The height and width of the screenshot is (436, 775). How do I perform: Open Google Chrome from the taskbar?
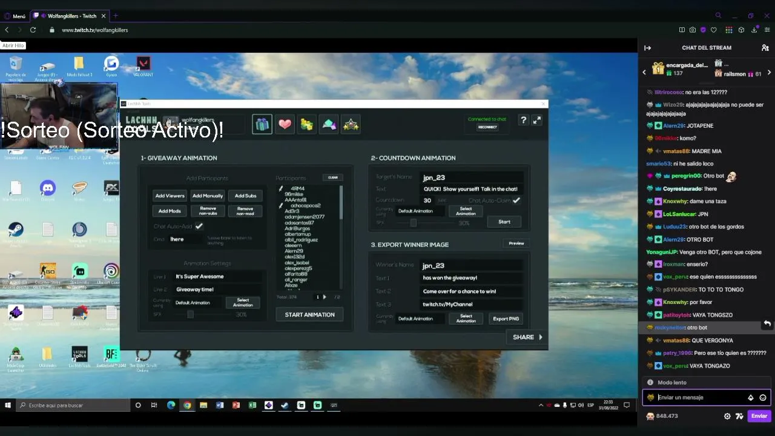187,405
